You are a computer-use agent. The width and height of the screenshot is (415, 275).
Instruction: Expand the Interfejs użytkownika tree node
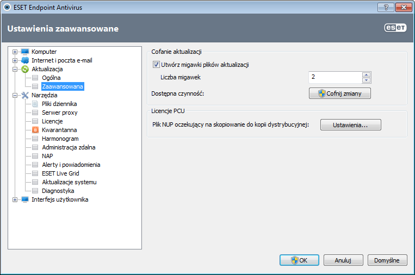click(15, 200)
